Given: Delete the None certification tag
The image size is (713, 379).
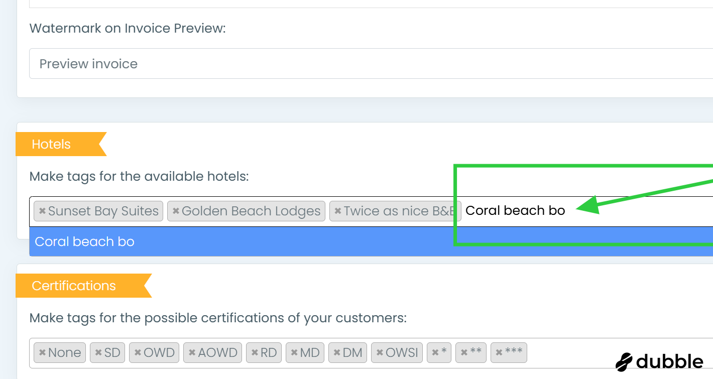Looking at the screenshot, I should click(43, 353).
